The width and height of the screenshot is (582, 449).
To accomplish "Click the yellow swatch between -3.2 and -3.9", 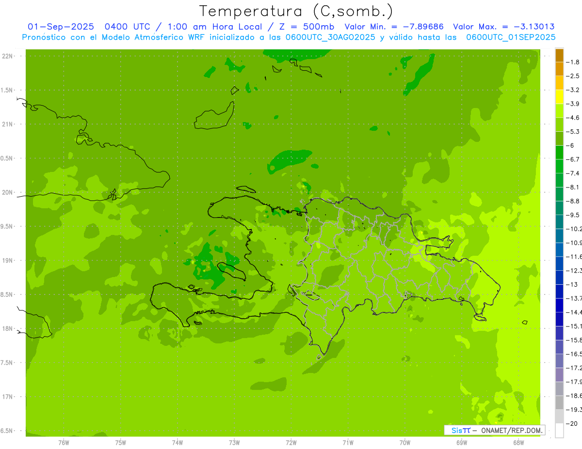I will [x=559, y=97].
